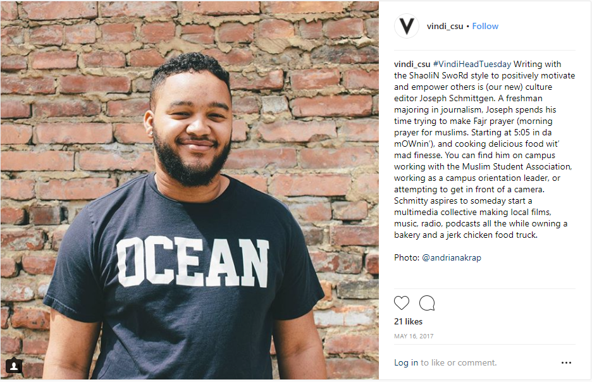Open the three-dot more options menu
Image resolution: width=592 pixels, height=382 pixels.
[x=566, y=363]
